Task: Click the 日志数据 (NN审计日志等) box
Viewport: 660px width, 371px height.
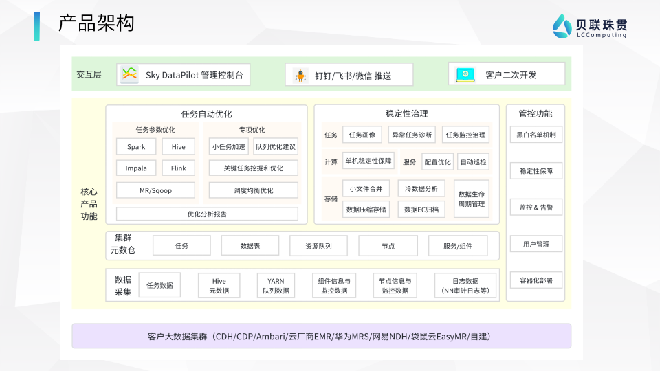Action: click(x=465, y=286)
